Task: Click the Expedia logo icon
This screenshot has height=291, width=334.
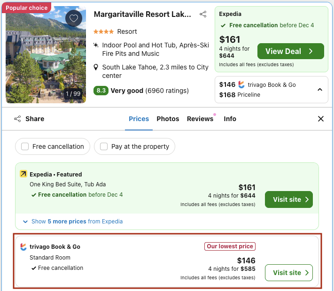Action: click(x=23, y=174)
